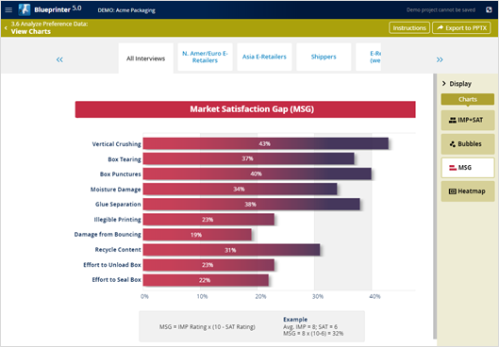Go back using the left arrow beside 3.6 Analyze Preference Data
The height and width of the screenshot is (347, 499).
tap(6, 28)
